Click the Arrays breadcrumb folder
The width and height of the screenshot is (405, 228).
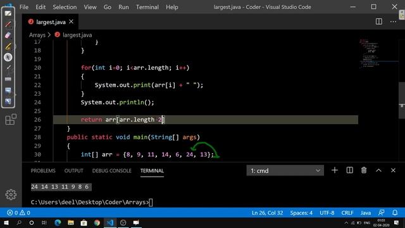tap(37, 35)
